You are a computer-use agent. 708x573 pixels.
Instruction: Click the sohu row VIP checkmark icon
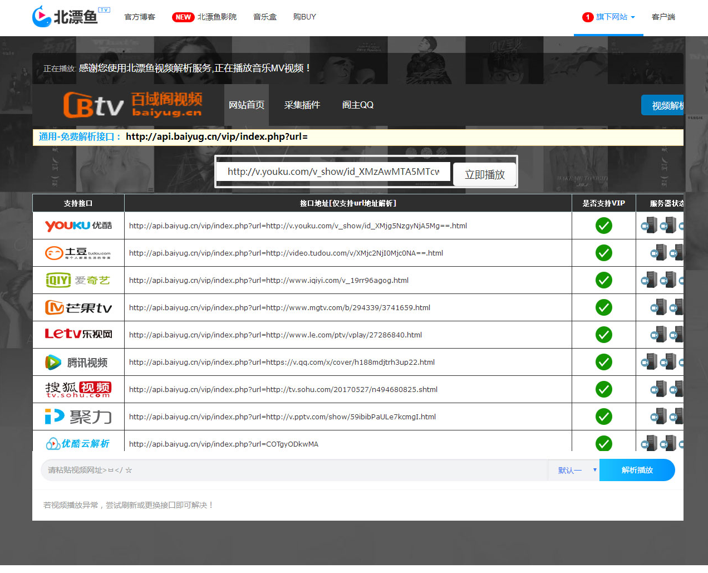(x=604, y=389)
